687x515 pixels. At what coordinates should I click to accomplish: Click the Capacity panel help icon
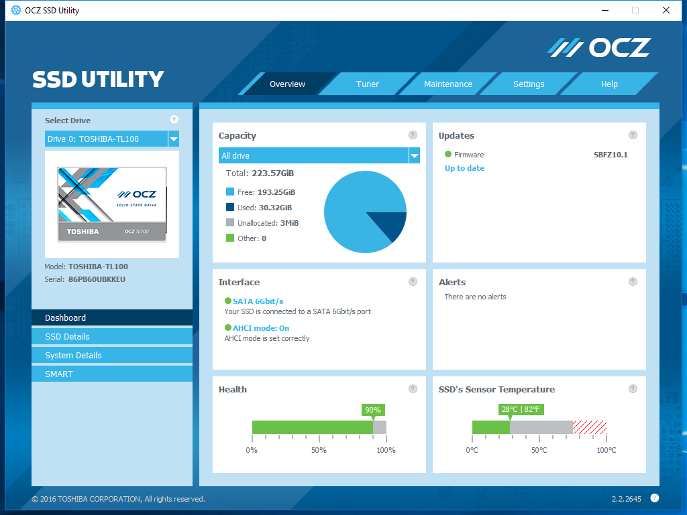click(413, 135)
